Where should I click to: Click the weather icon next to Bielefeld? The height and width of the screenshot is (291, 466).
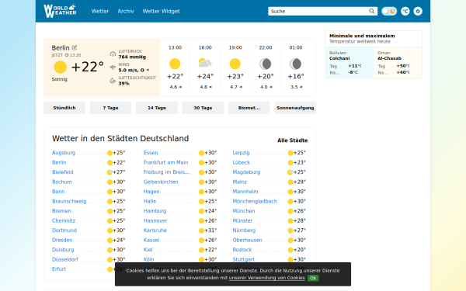click(110, 172)
